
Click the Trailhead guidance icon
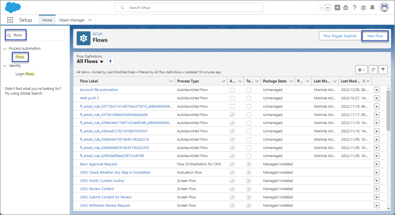click(346, 8)
